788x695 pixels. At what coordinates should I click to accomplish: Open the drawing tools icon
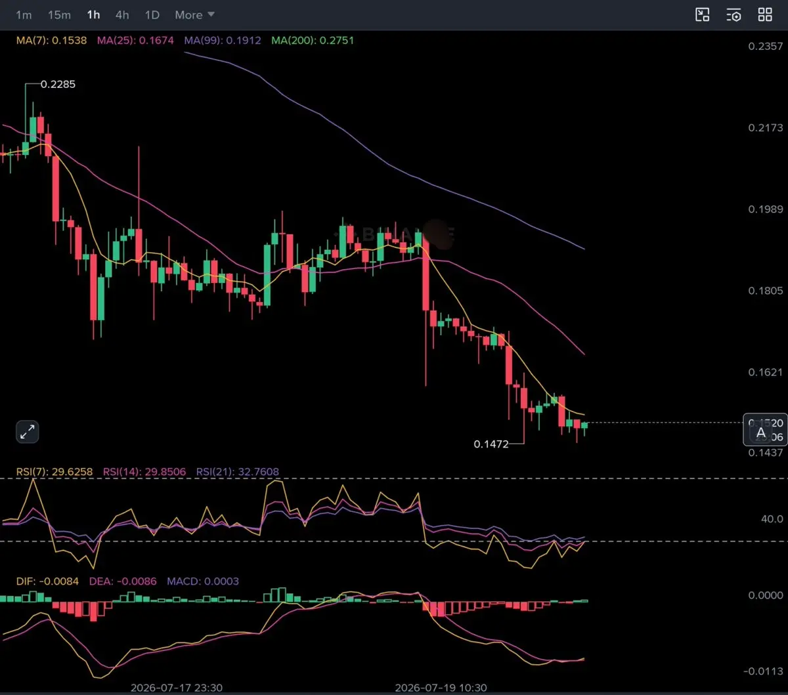(x=703, y=14)
